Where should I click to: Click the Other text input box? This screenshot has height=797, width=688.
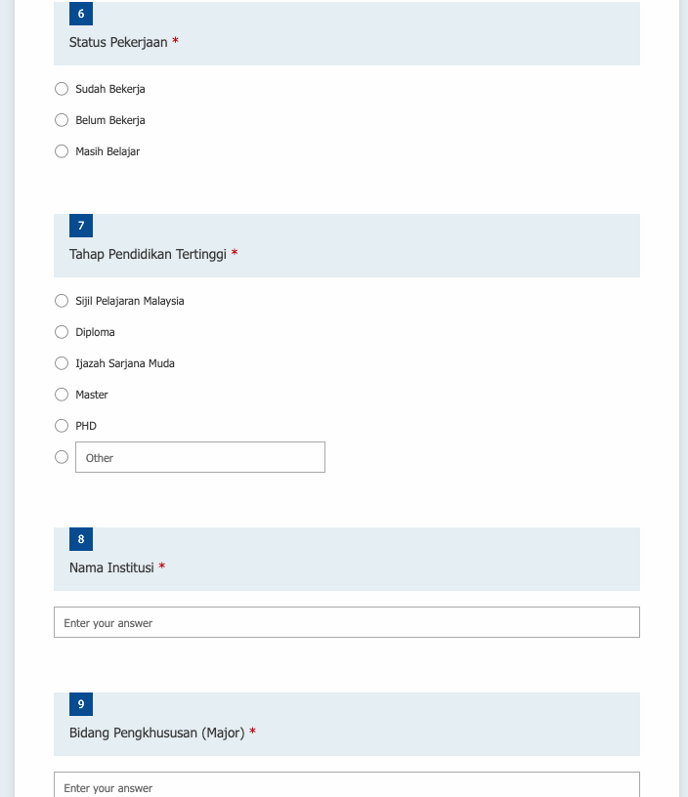tap(200, 457)
